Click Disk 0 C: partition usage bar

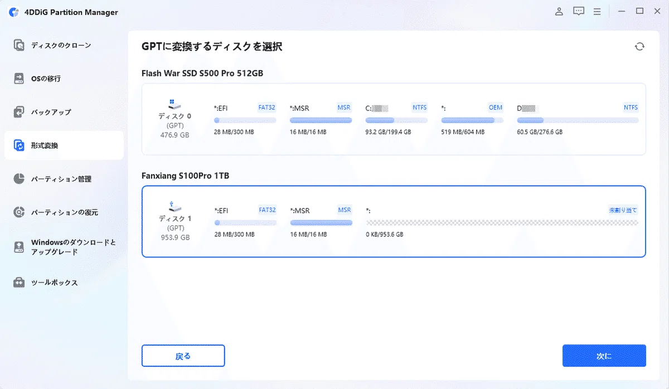tap(396, 120)
